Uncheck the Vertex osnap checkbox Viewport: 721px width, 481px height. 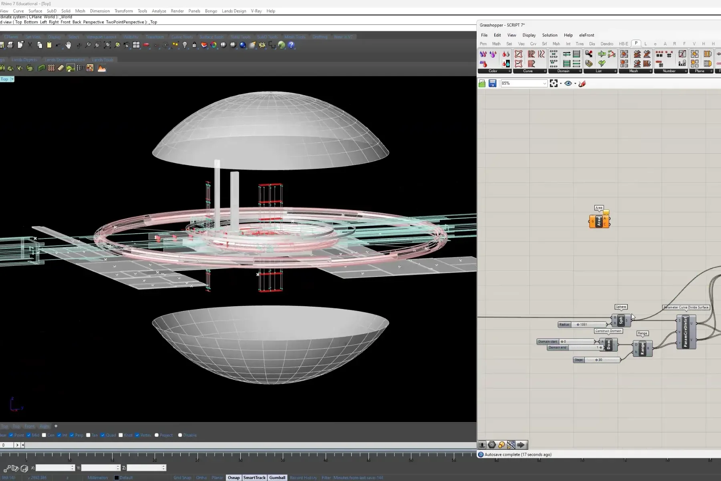click(137, 435)
